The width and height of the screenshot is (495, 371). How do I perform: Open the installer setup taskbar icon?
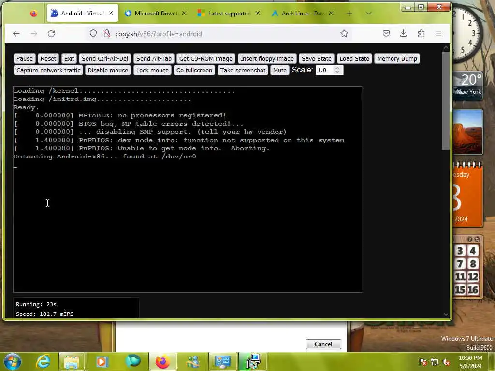253,361
